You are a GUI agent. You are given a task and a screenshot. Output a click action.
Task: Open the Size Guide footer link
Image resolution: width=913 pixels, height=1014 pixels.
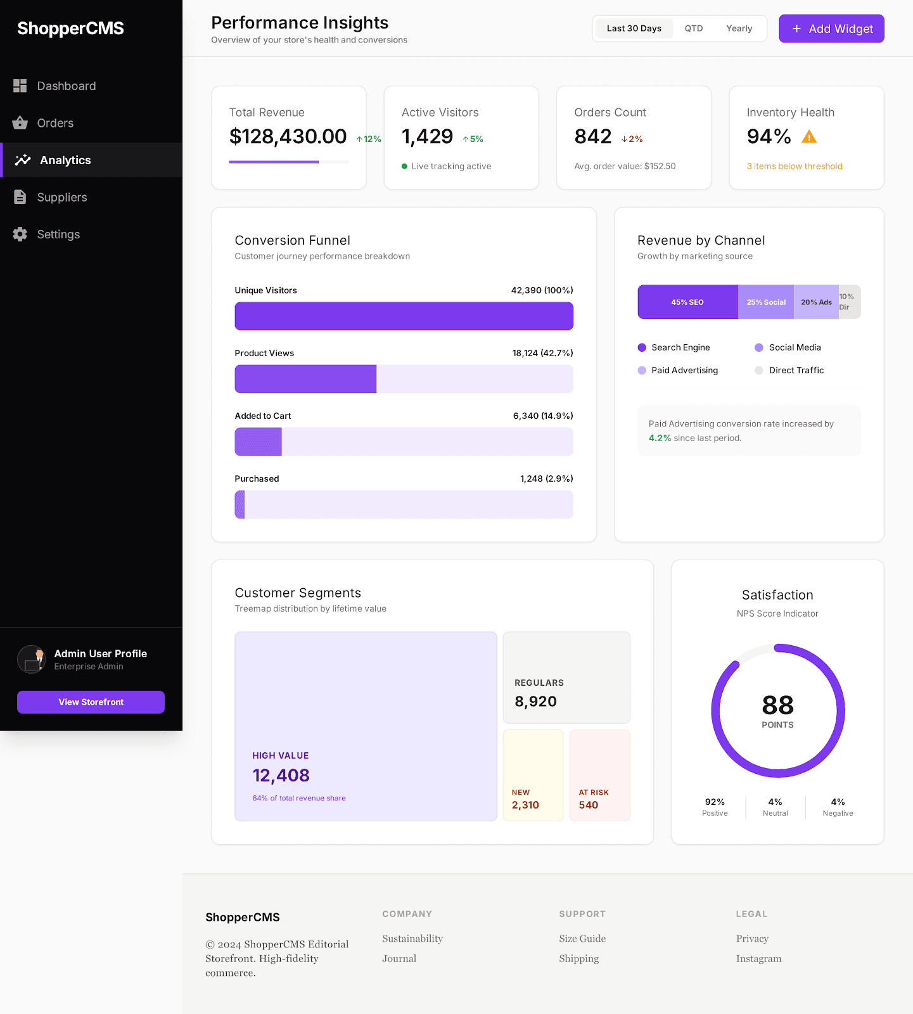click(582, 939)
